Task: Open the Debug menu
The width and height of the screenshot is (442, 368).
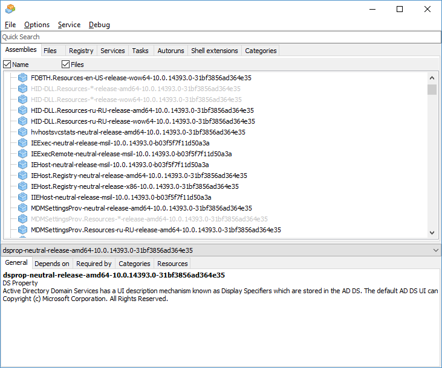Action: click(x=99, y=25)
